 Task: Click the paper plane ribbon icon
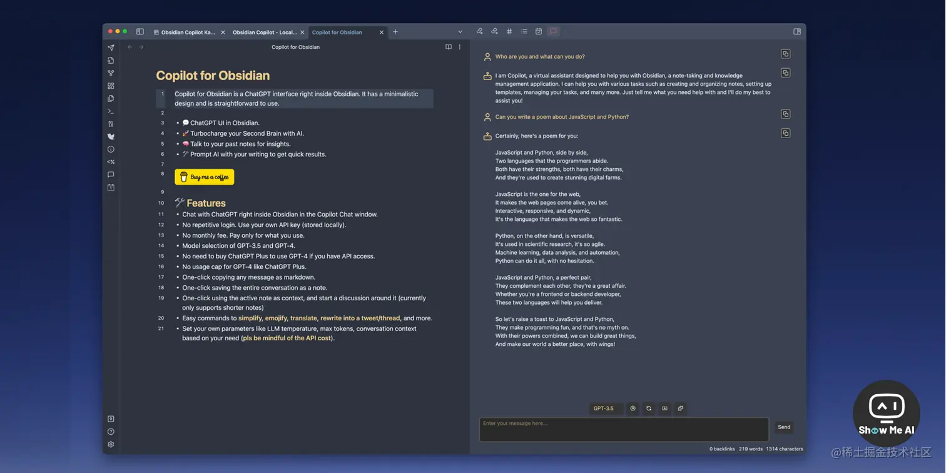[111, 48]
